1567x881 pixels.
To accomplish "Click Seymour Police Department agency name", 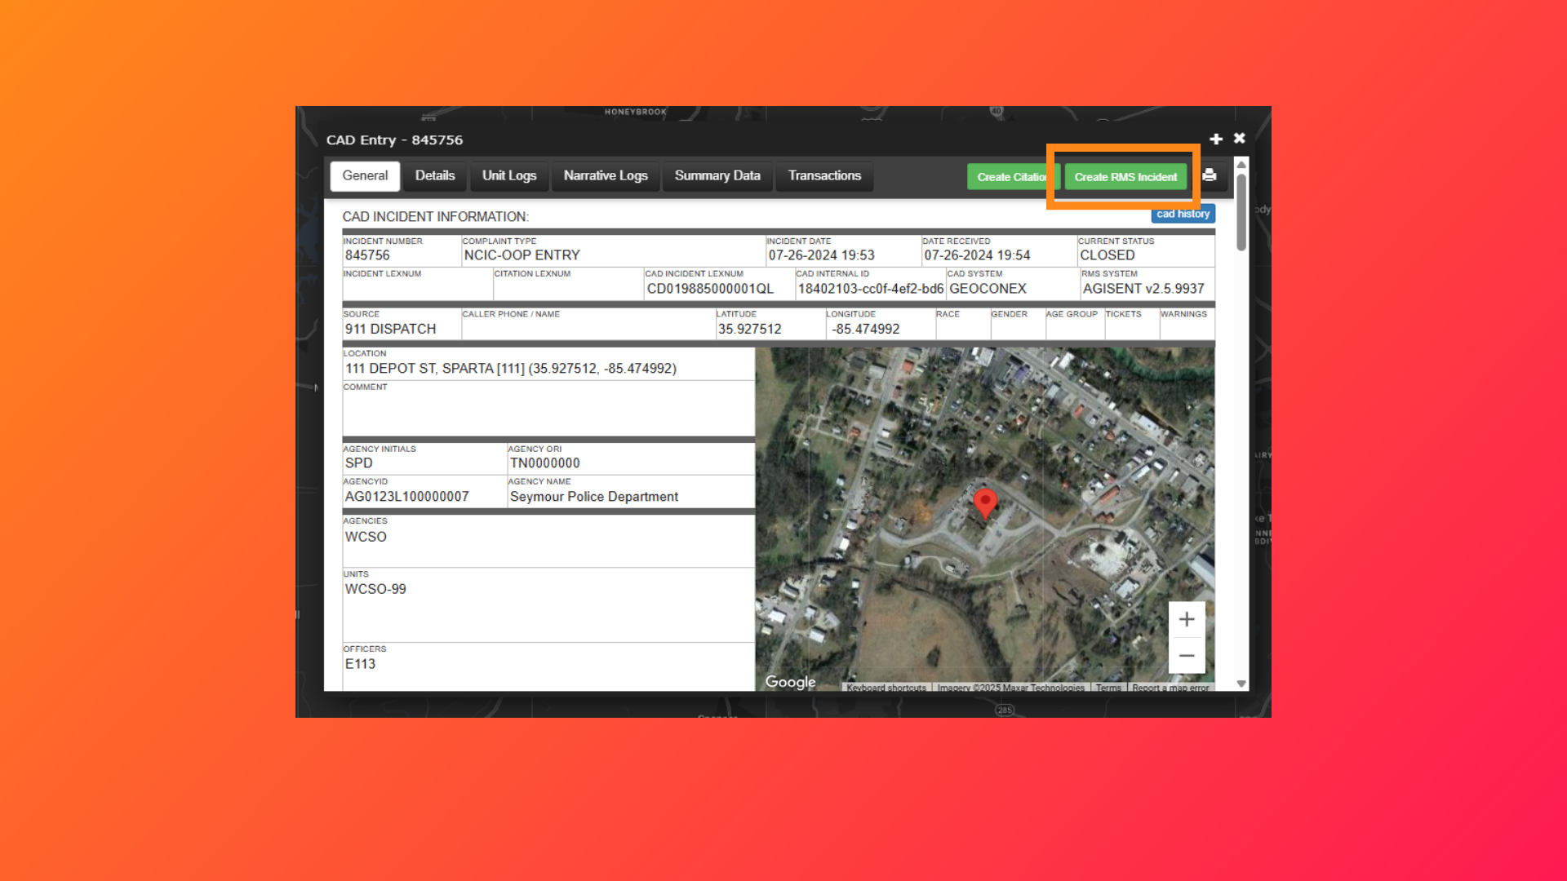I will 593,497.
